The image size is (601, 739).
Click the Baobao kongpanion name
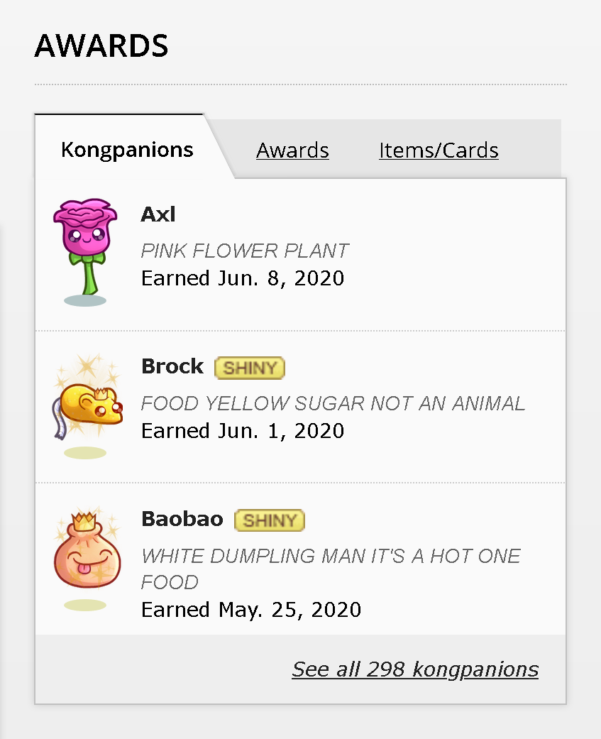182,519
